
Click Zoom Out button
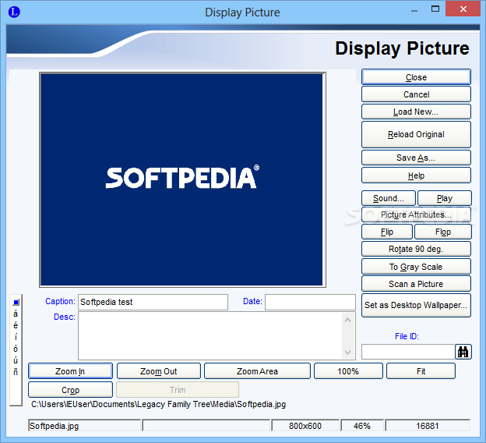point(159,371)
